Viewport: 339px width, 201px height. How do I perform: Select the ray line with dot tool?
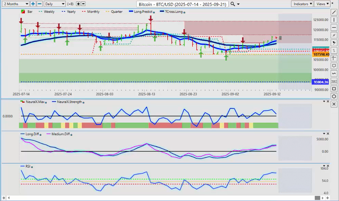(334, 43)
